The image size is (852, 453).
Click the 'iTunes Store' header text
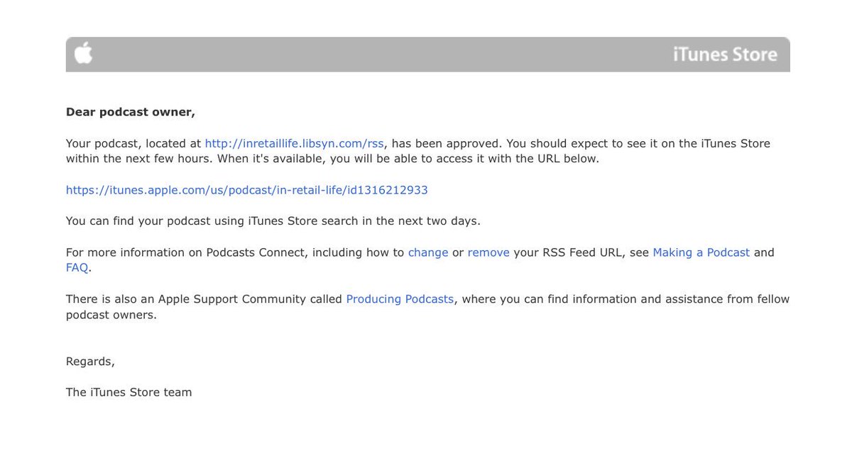point(725,55)
